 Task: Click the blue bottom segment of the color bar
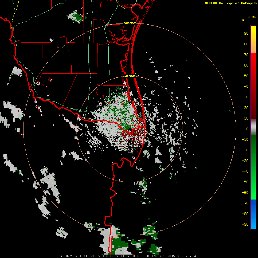coord(253,214)
